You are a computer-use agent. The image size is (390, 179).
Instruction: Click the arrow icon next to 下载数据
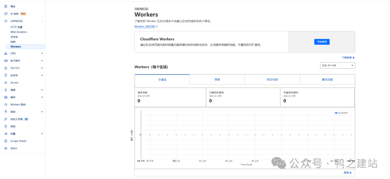(354, 58)
